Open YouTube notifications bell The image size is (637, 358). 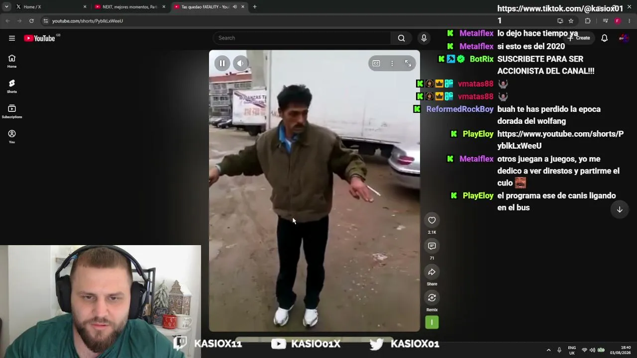point(604,38)
